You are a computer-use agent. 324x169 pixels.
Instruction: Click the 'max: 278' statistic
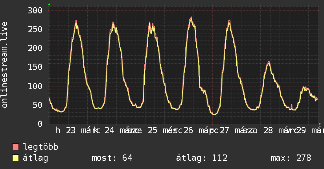pos(291,158)
